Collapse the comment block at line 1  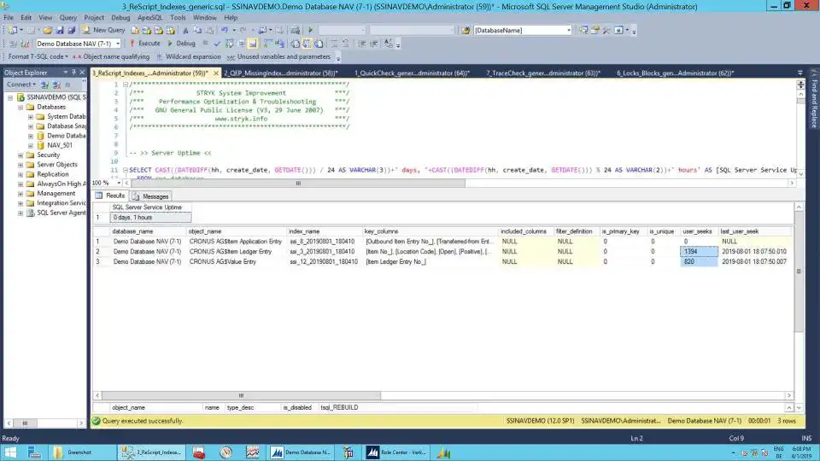pyautogui.click(x=126, y=85)
